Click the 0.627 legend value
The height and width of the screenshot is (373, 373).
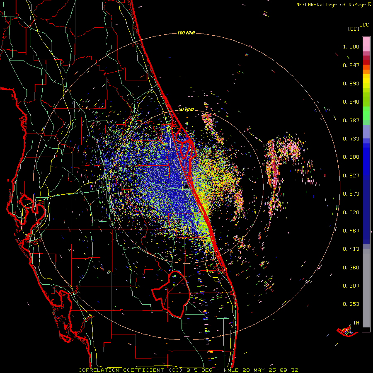click(x=351, y=176)
